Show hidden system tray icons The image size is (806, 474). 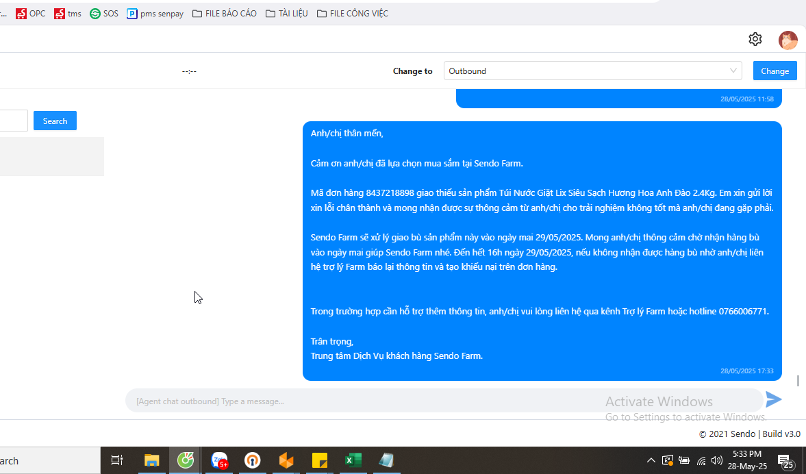651,460
